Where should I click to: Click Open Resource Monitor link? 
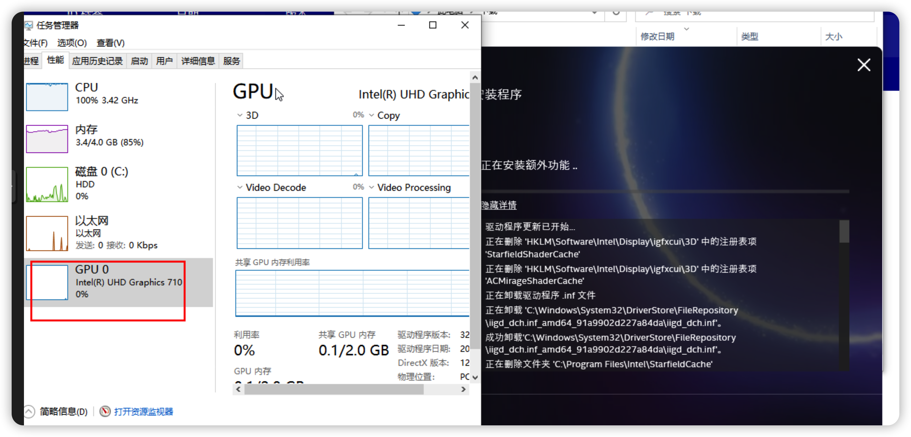[x=144, y=411]
